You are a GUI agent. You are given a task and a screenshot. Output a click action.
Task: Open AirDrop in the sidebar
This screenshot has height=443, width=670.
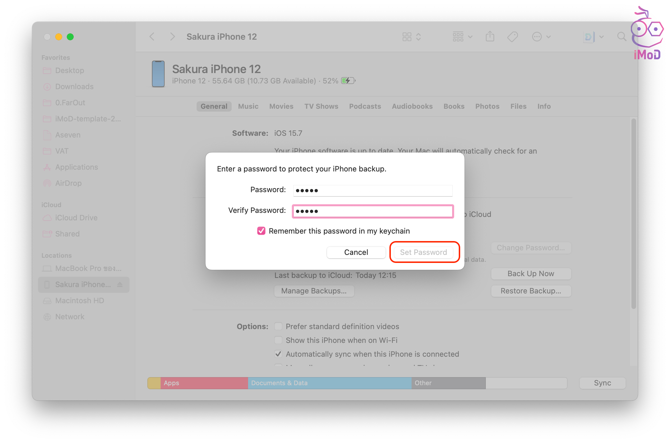click(x=68, y=183)
